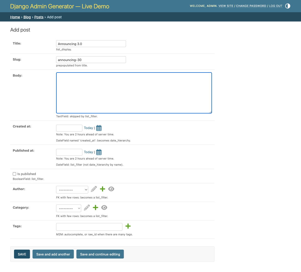Focus the Created at date field
The height and width of the screenshot is (272, 301).
coord(69,128)
